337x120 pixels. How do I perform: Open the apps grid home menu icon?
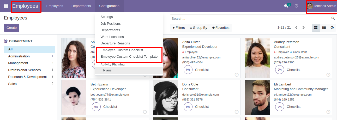(6, 6)
